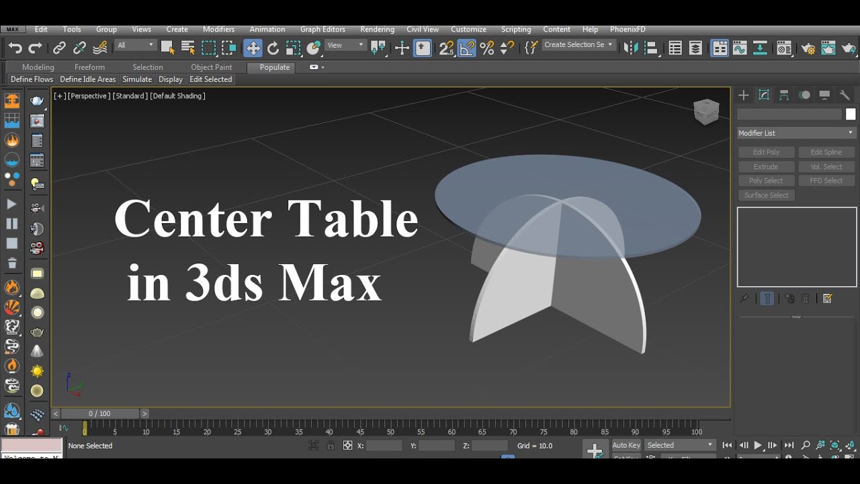Image resolution: width=860 pixels, height=484 pixels.
Task: Open the Curve Editor icon
Action: coord(740,48)
